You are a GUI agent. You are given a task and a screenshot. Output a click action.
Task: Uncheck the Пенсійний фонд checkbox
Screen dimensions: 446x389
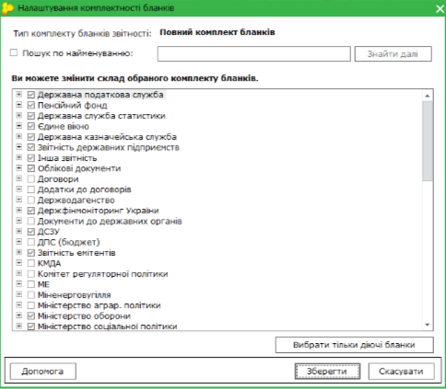click(x=31, y=106)
